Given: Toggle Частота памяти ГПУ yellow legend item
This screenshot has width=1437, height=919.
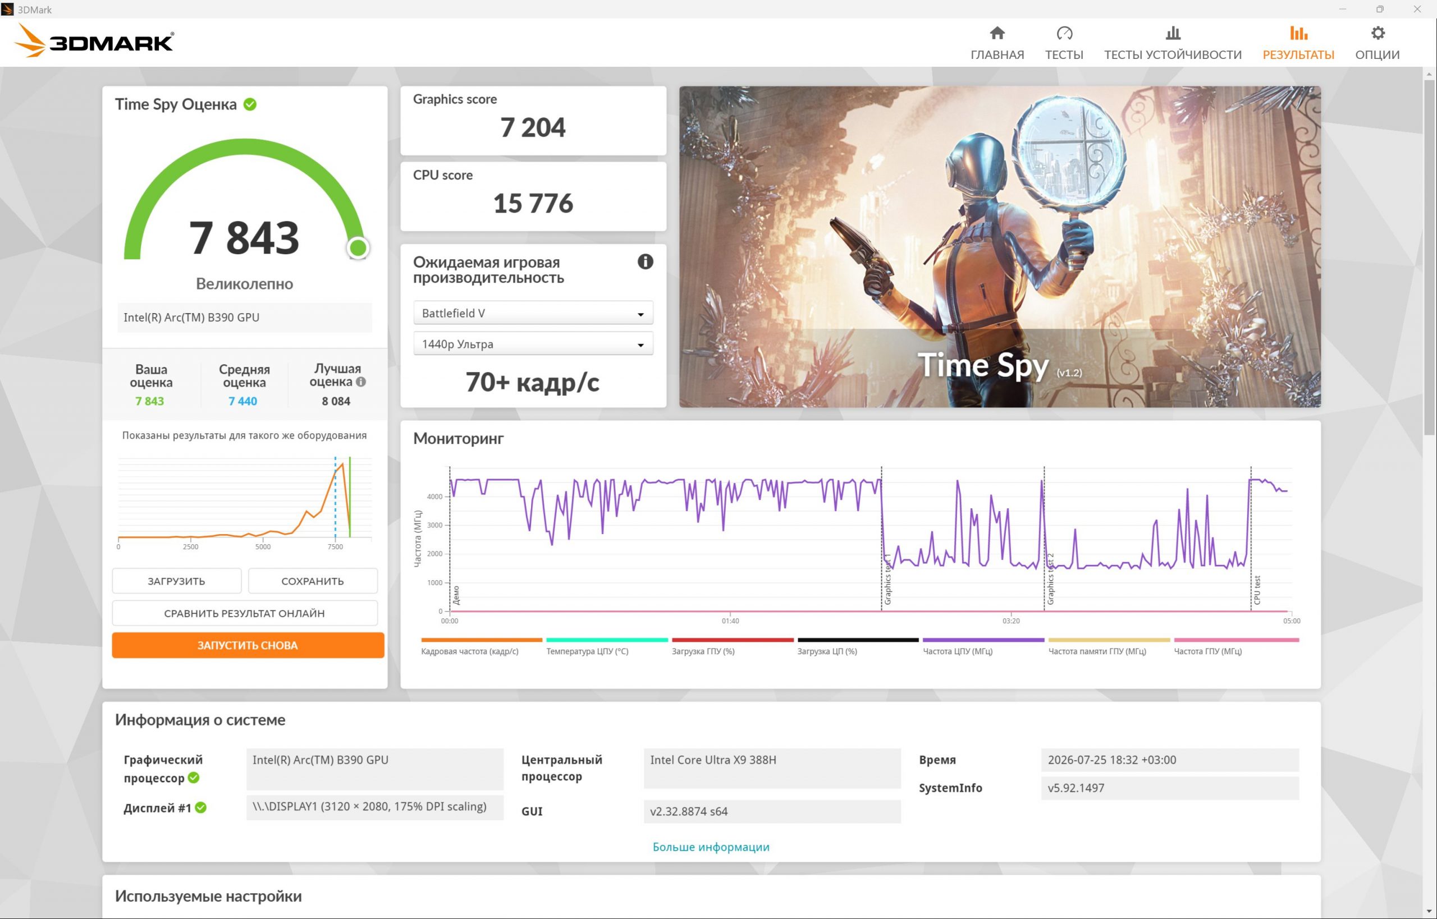Looking at the screenshot, I should pyautogui.click(x=1109, y=646).
